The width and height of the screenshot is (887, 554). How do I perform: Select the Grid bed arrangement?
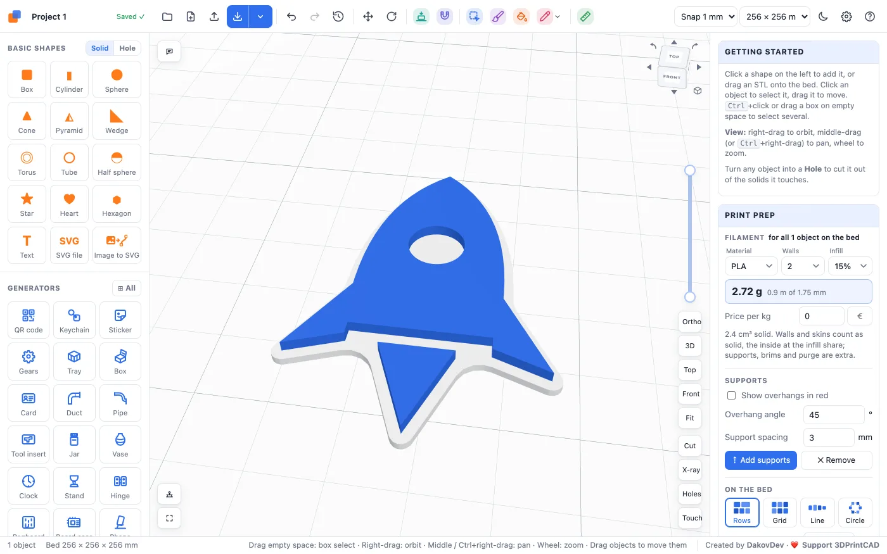[x=779, y=512]
